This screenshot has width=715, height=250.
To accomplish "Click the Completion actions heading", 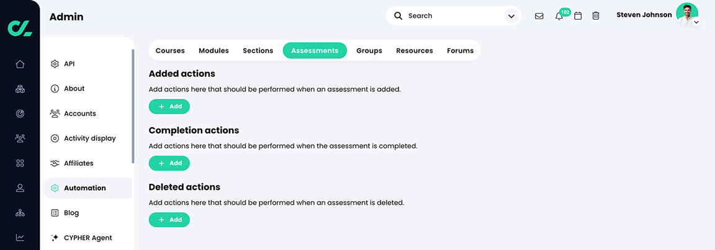I will [x=194, y=131].
